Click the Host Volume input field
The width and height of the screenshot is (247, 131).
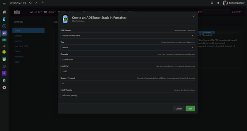point(128,95)
